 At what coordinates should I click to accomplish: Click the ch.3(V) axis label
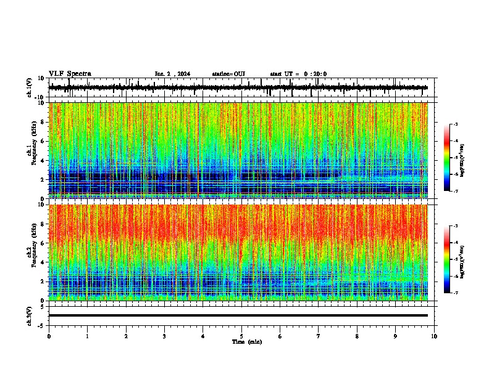click(30, 317)
